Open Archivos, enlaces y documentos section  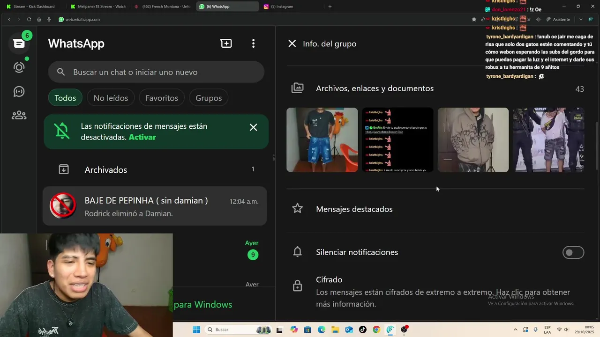click(x=435, y=88)
